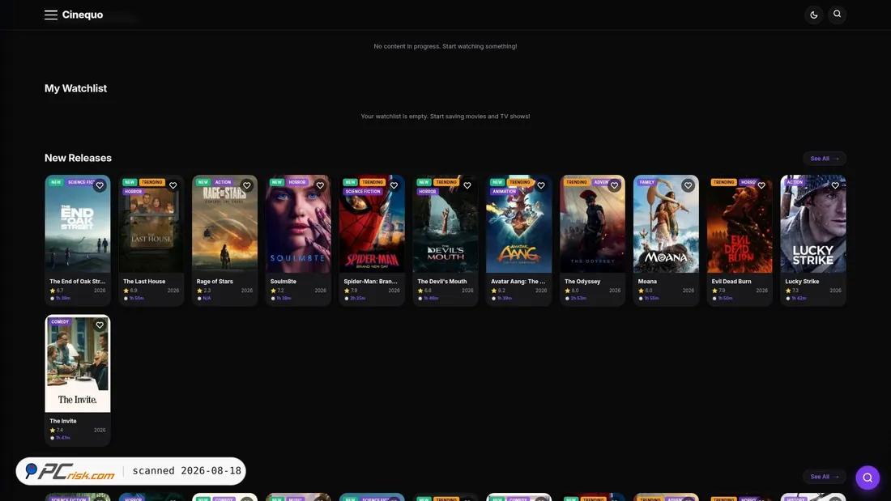Screen dimensions: 891x501
Task: Click the 'New Releases' heading
Action: pos(78,158)
